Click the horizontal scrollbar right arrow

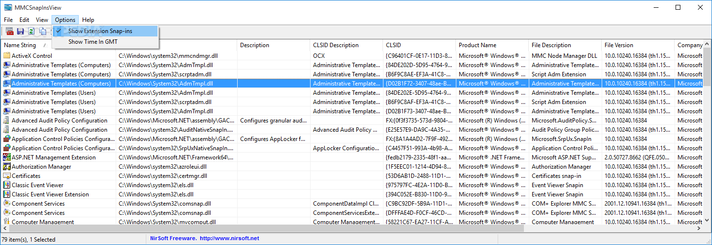pos(699,229)
